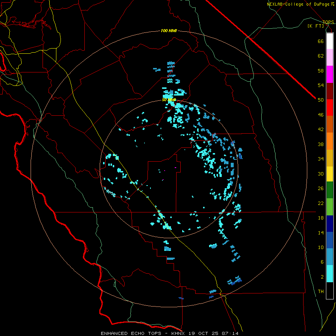Click the ENHANCED ECHO TOPS caption
Viewport: 336px width, 336px height.
[131, 333]
